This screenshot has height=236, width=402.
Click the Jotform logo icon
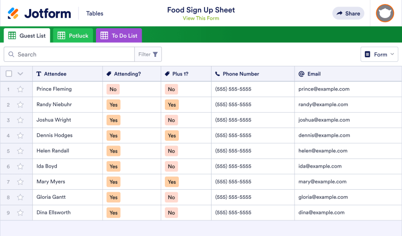(13, 14)
